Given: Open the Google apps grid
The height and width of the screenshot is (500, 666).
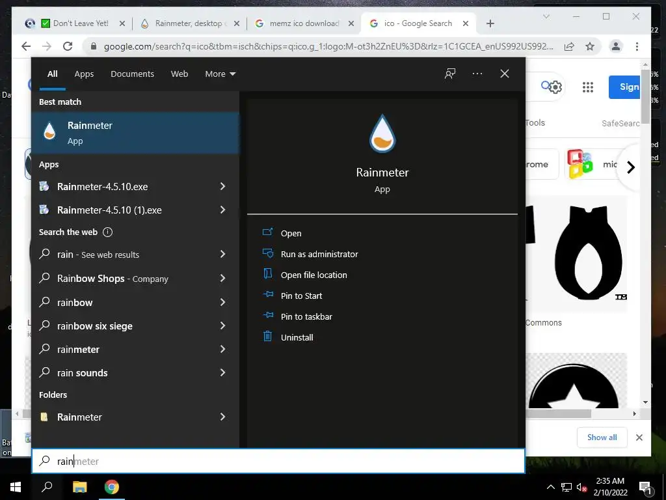Looking at the screenshot, I should [x=588, y=87].
